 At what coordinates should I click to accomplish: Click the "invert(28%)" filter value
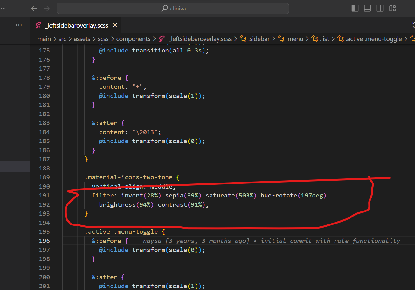(x=141, y=196)
